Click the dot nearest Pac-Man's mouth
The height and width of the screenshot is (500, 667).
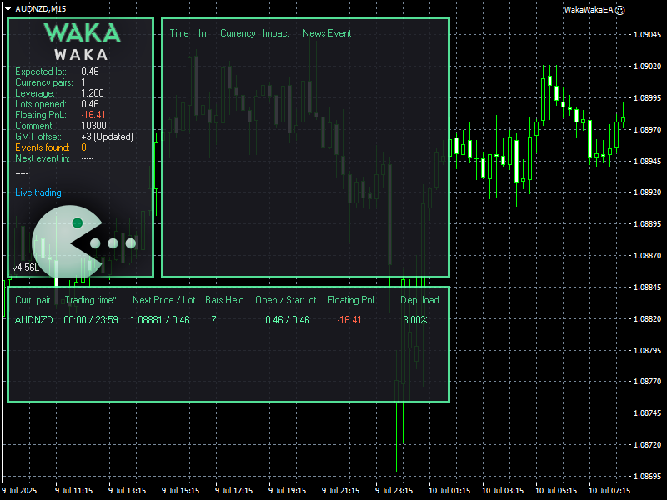95,243
